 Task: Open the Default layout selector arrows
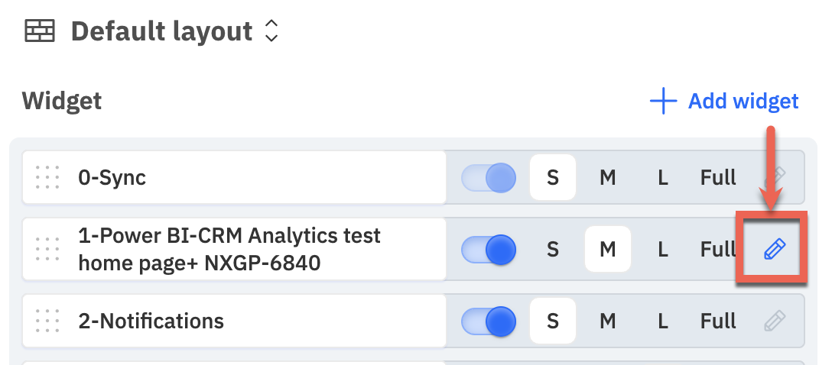(x=271, y=31)
